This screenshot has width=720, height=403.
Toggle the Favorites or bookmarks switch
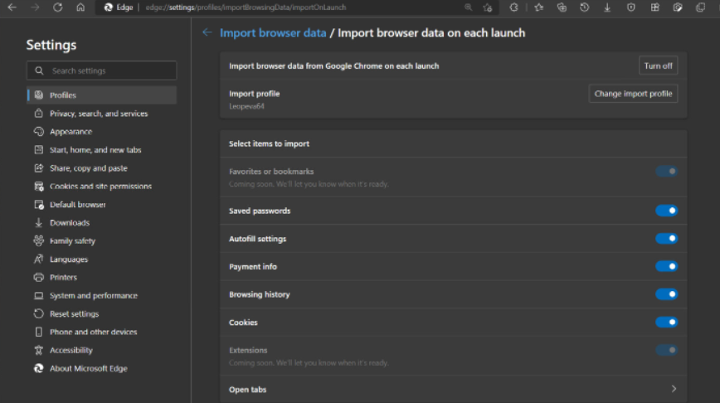click(x=666, y=171)
